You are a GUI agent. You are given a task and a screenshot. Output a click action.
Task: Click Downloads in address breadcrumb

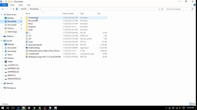tap(34, 9)
